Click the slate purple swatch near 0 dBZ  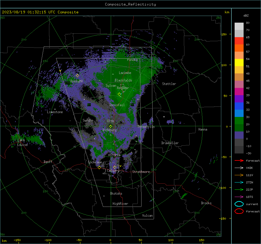click(x=239, y=135)
